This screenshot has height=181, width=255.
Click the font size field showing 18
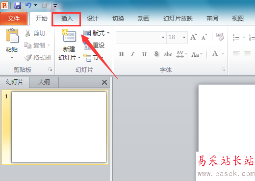click(174, 37)
